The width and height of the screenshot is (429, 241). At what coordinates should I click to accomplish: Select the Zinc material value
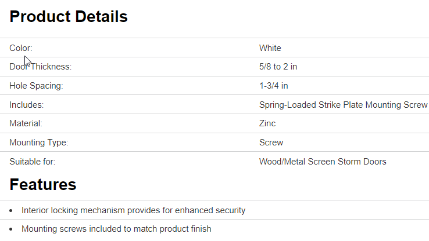267,123
